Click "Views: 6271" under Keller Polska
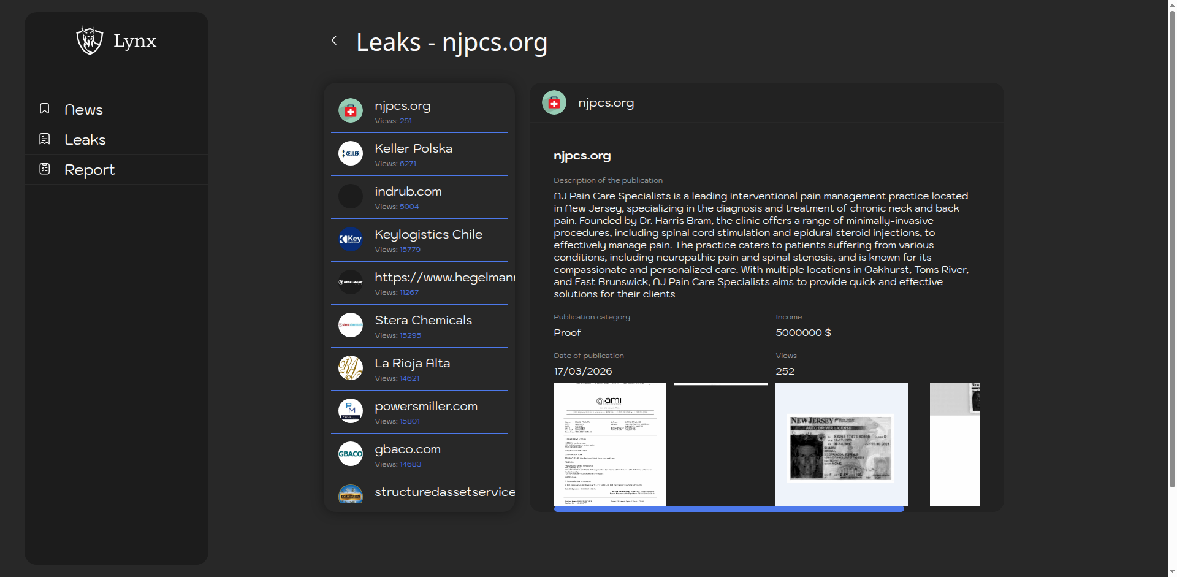 pyautogui.click(x=395, y=164)
